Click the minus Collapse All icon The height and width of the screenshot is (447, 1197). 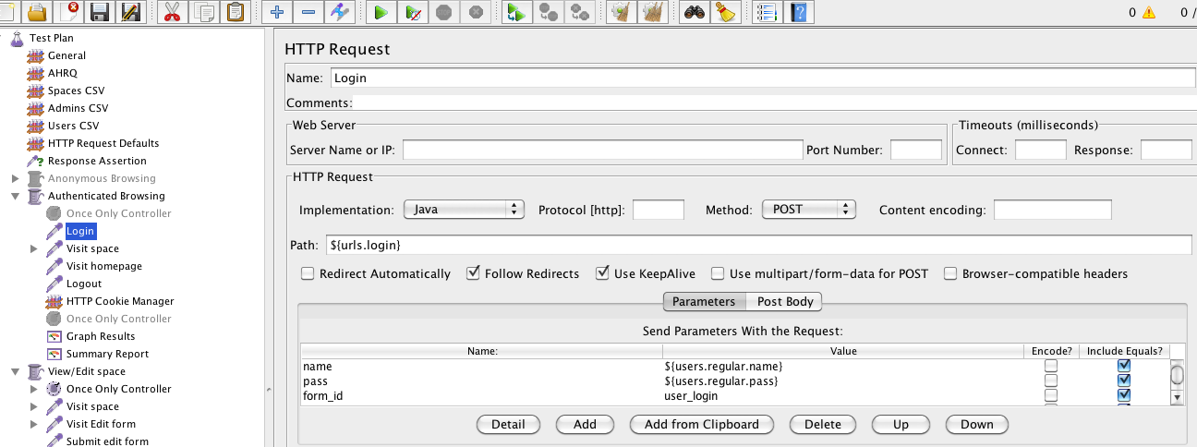point(308,12)
